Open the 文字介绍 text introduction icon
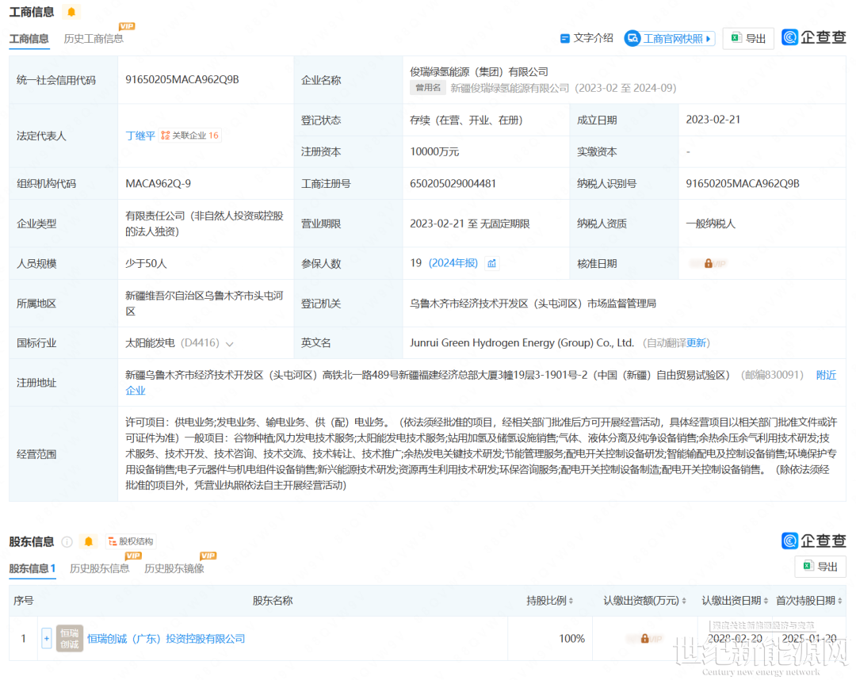This screenshot has width=856, height=680. [x=565, y=38]
